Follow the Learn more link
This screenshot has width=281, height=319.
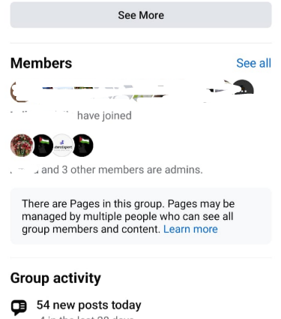[x=190, y=229]
